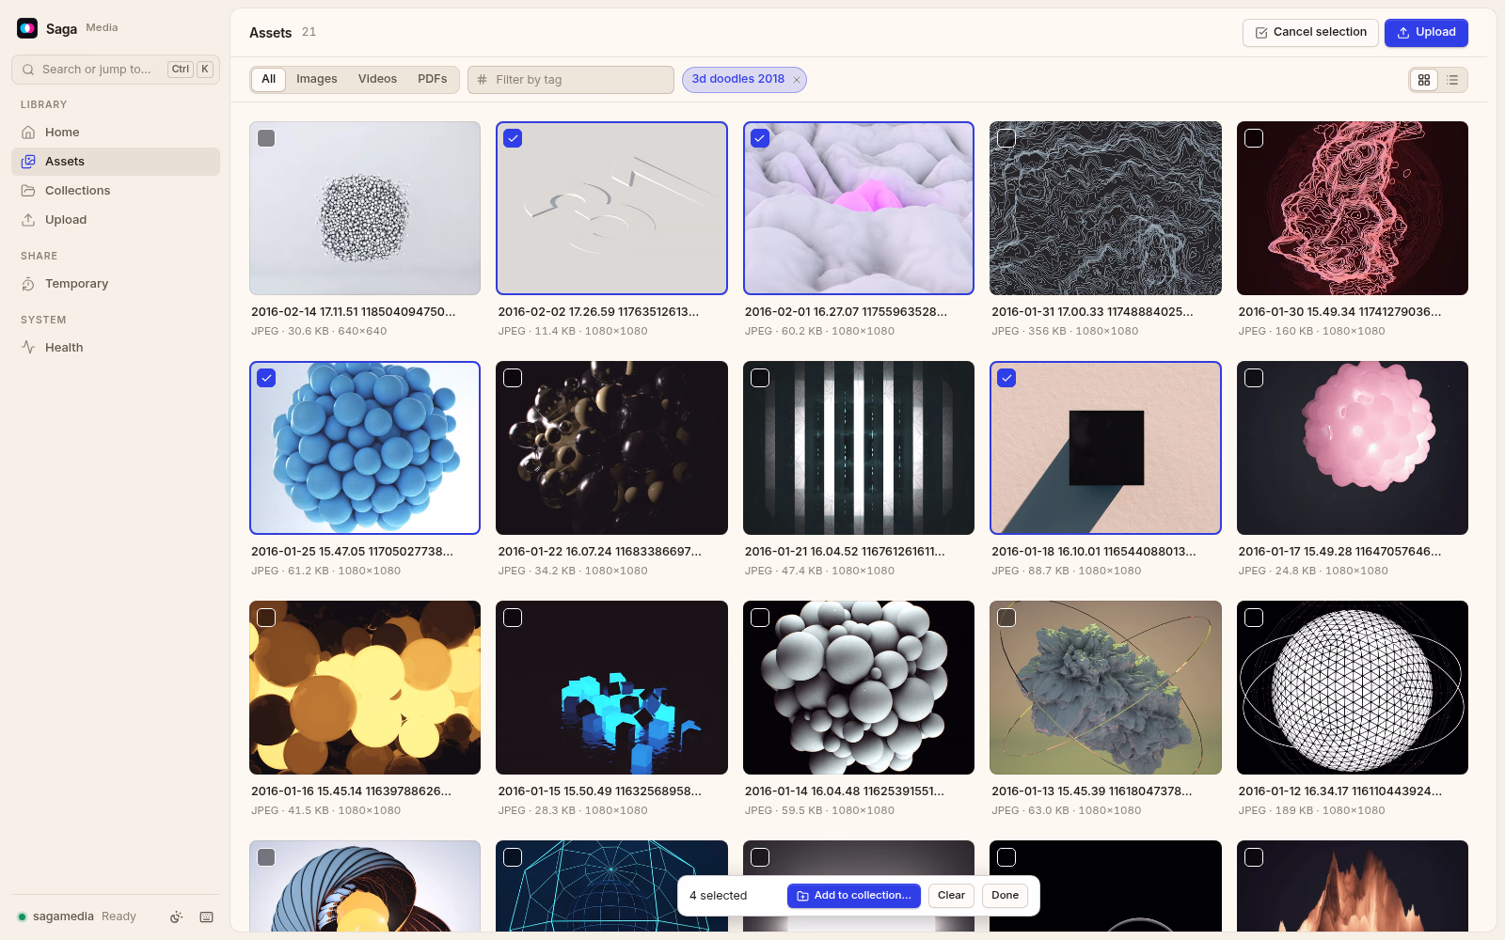The height and width of the screenshot is (940, 1505).
Task: Go to Upload in the sidebar
Action: pyautogui.click(x=116, y=220)
